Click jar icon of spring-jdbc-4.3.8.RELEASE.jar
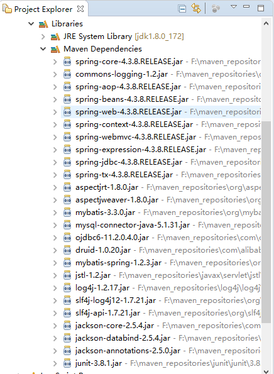 (x=67, y=162)
